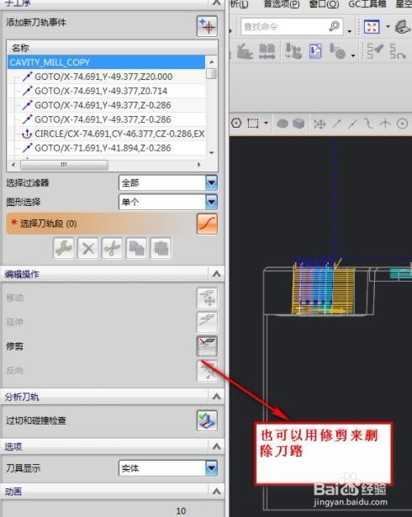
Task: Click the intersection snap icon
Action: [x=385, y=124]
